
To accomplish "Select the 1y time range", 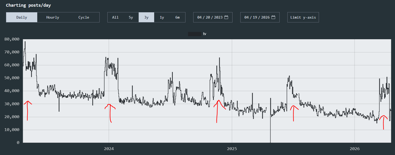I will pyautogui.click(x=162, y=17).
